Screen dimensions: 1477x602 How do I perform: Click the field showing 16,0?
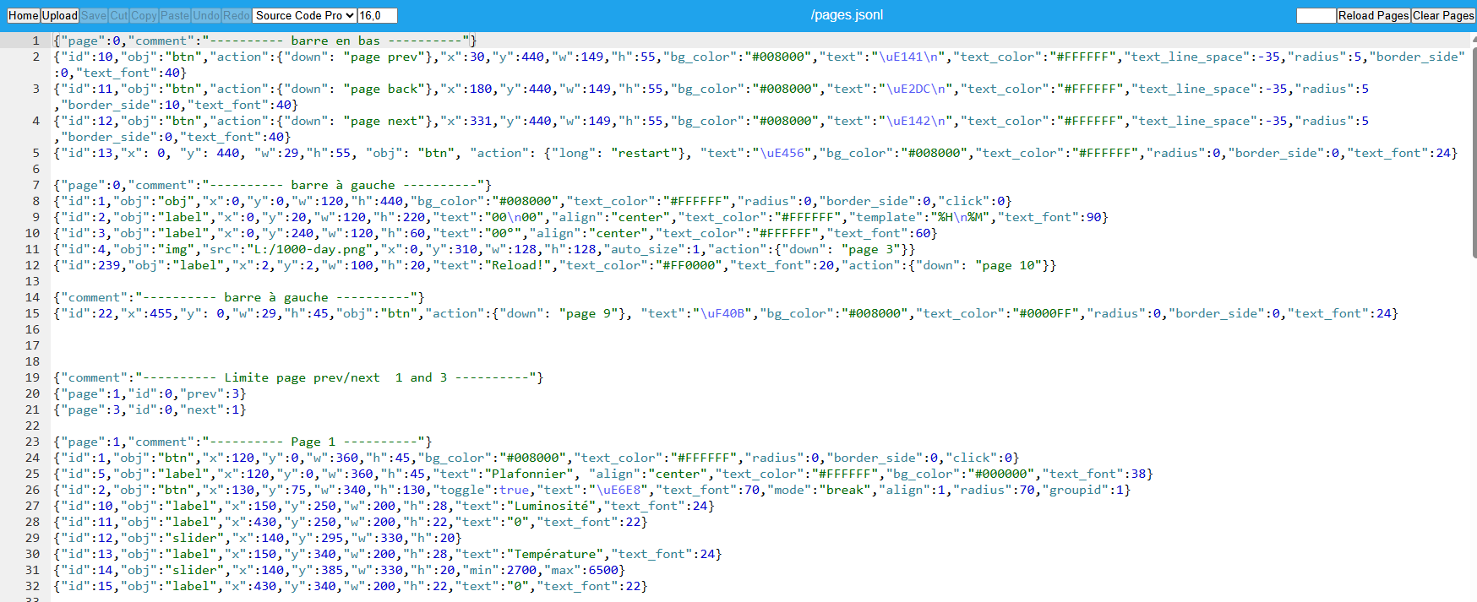point(377,15)
